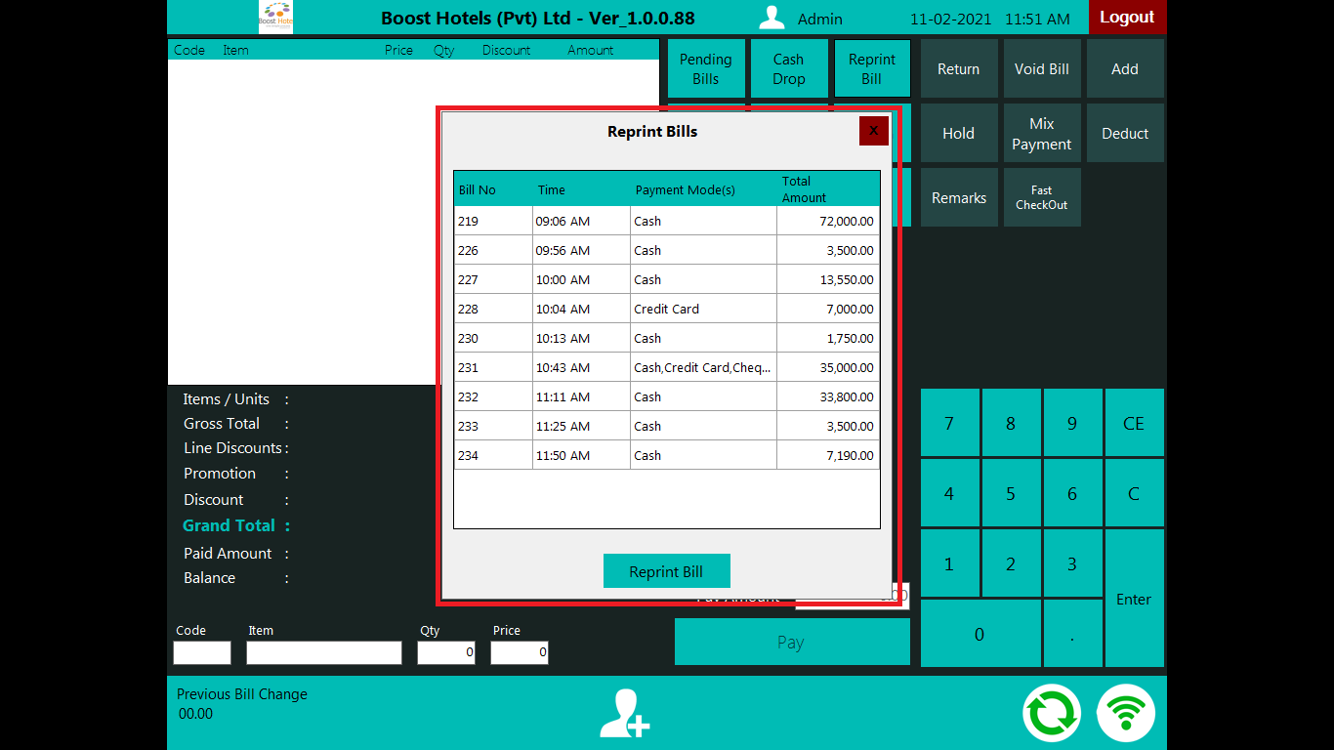This screenshot has height=750, width=1334.
Task: Select bill number 219 row
Action: point(666,221)
